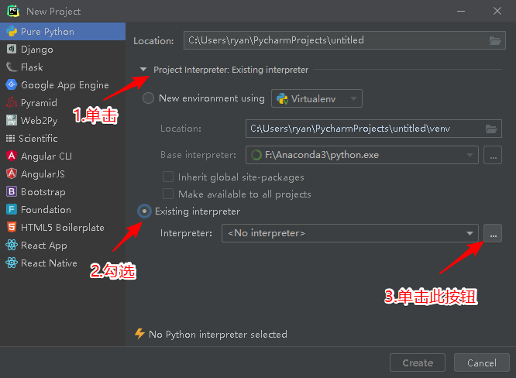Choose the Pyramid project icon

[x=12, y=103]
